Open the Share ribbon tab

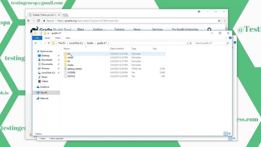[x=58, y=38]
